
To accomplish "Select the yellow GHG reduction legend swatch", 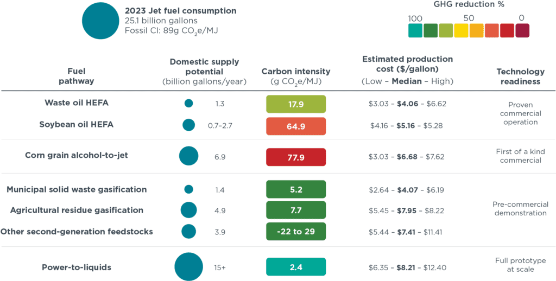I will click(x=462, y=30).
